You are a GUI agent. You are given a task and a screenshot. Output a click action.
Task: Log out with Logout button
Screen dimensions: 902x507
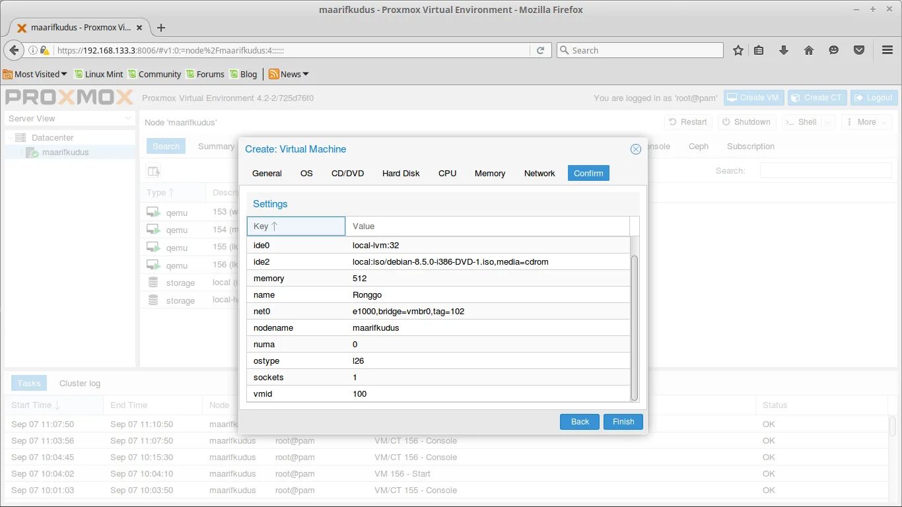874,98
